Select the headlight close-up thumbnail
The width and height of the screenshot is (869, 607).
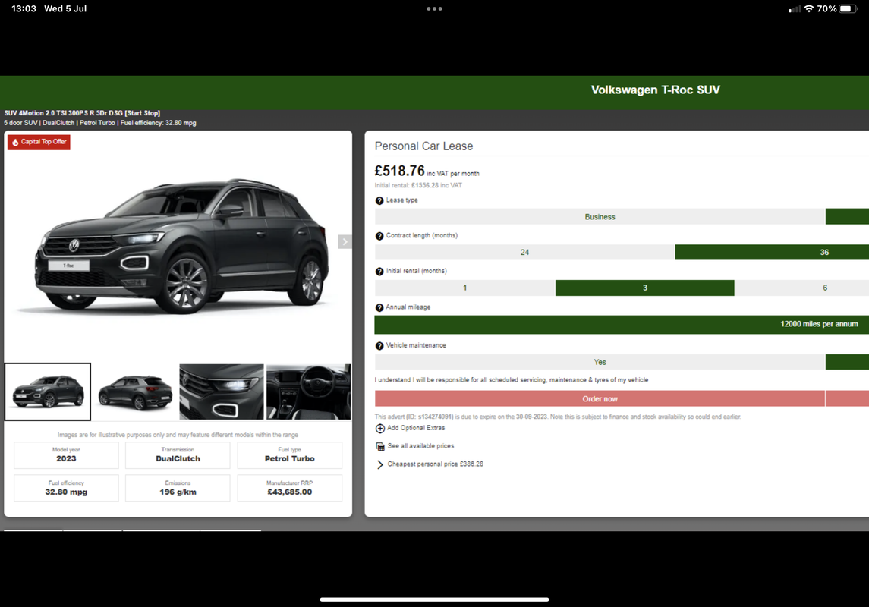[222, 392]
